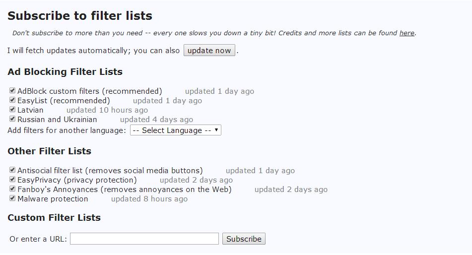Viewport: 472px width, 255px height.
Task: Disable EasyPrivacy privacy protection checkbox
Action: 12,180
